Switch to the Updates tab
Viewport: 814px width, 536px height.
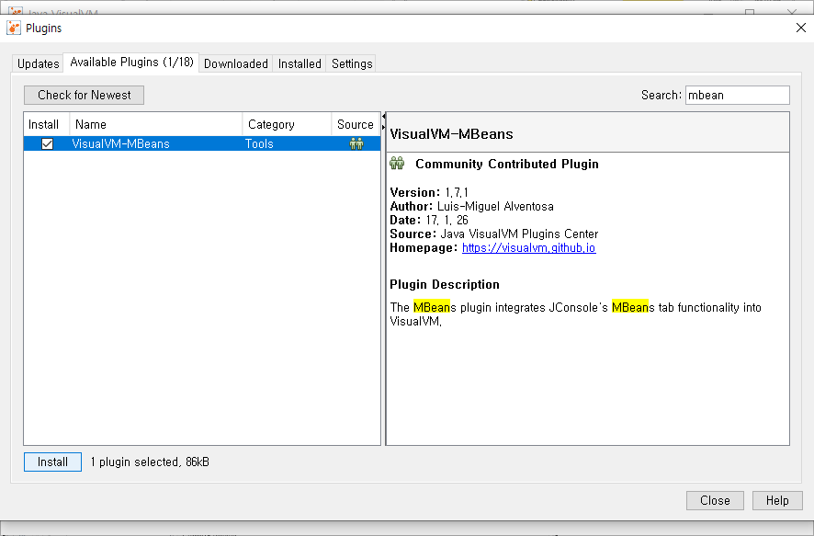pos(38,63)
